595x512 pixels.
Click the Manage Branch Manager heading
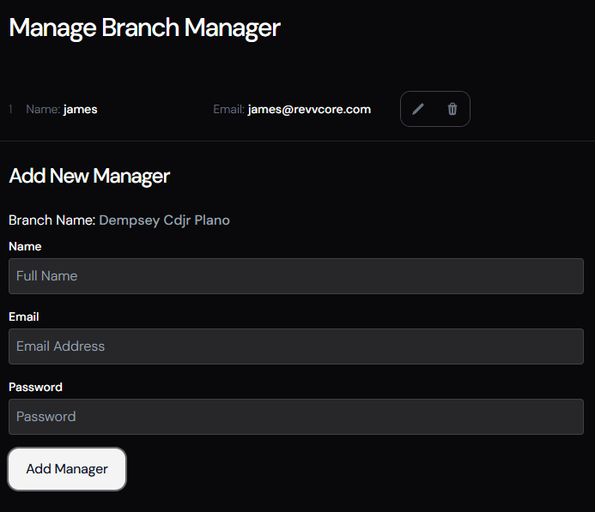click(x=144, y=27)
